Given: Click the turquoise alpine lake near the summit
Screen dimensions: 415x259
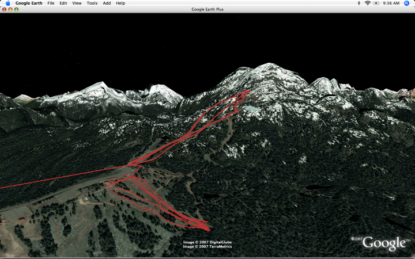Looking at the screenshot, I should pyautogui.click(x=251, y=108).
